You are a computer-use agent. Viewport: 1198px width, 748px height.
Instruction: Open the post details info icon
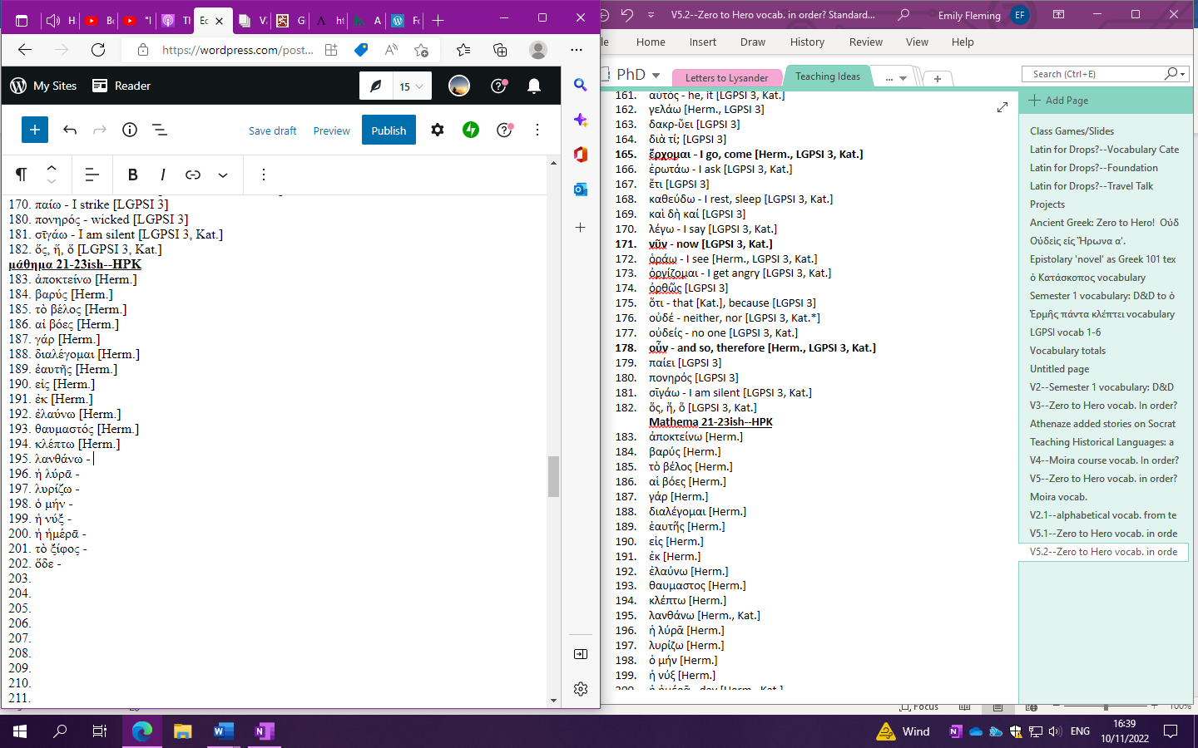[130, 130]
